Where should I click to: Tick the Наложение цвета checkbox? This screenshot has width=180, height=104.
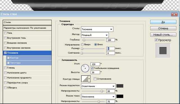(x=5, y=73)
